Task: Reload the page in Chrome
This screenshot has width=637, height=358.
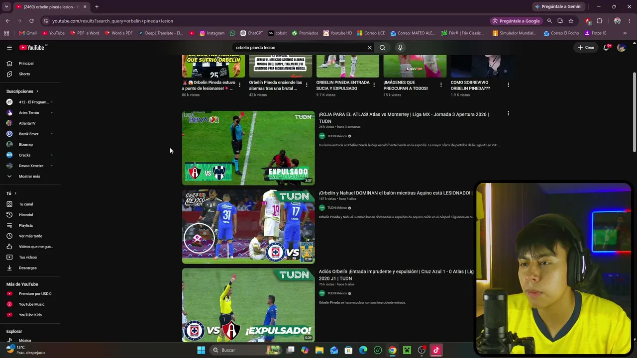Action: [x=31, y=21]
